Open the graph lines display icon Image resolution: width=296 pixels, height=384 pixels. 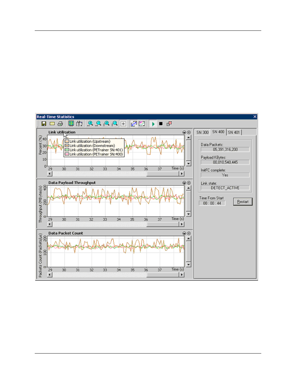click(142, 124)
